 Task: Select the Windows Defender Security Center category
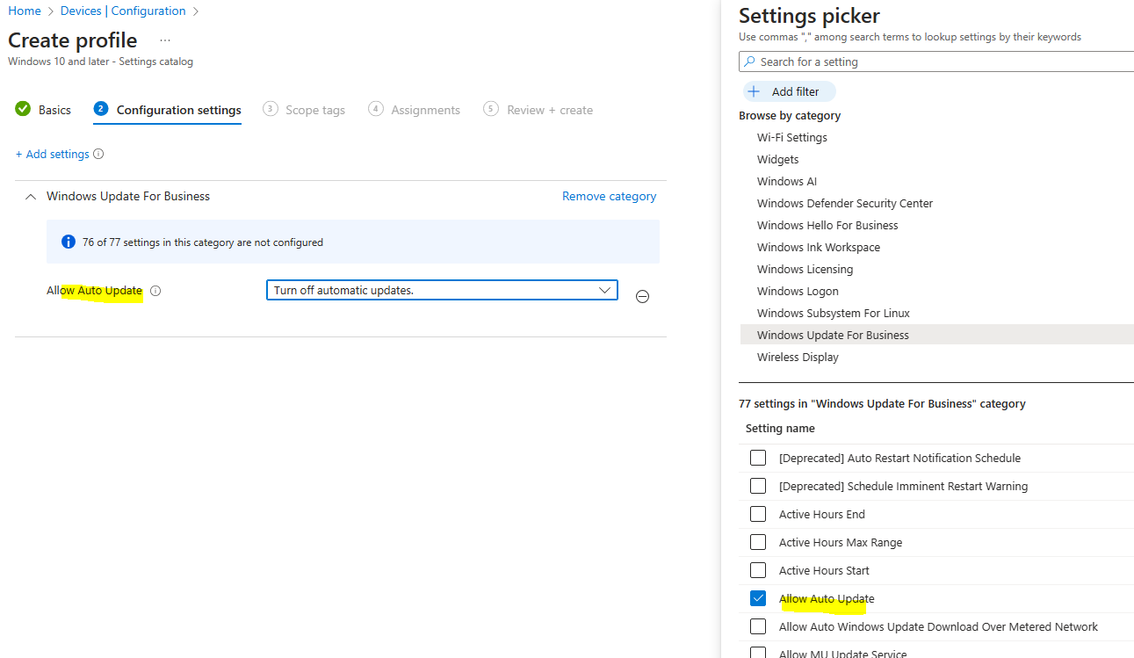(x=845, y=203)
